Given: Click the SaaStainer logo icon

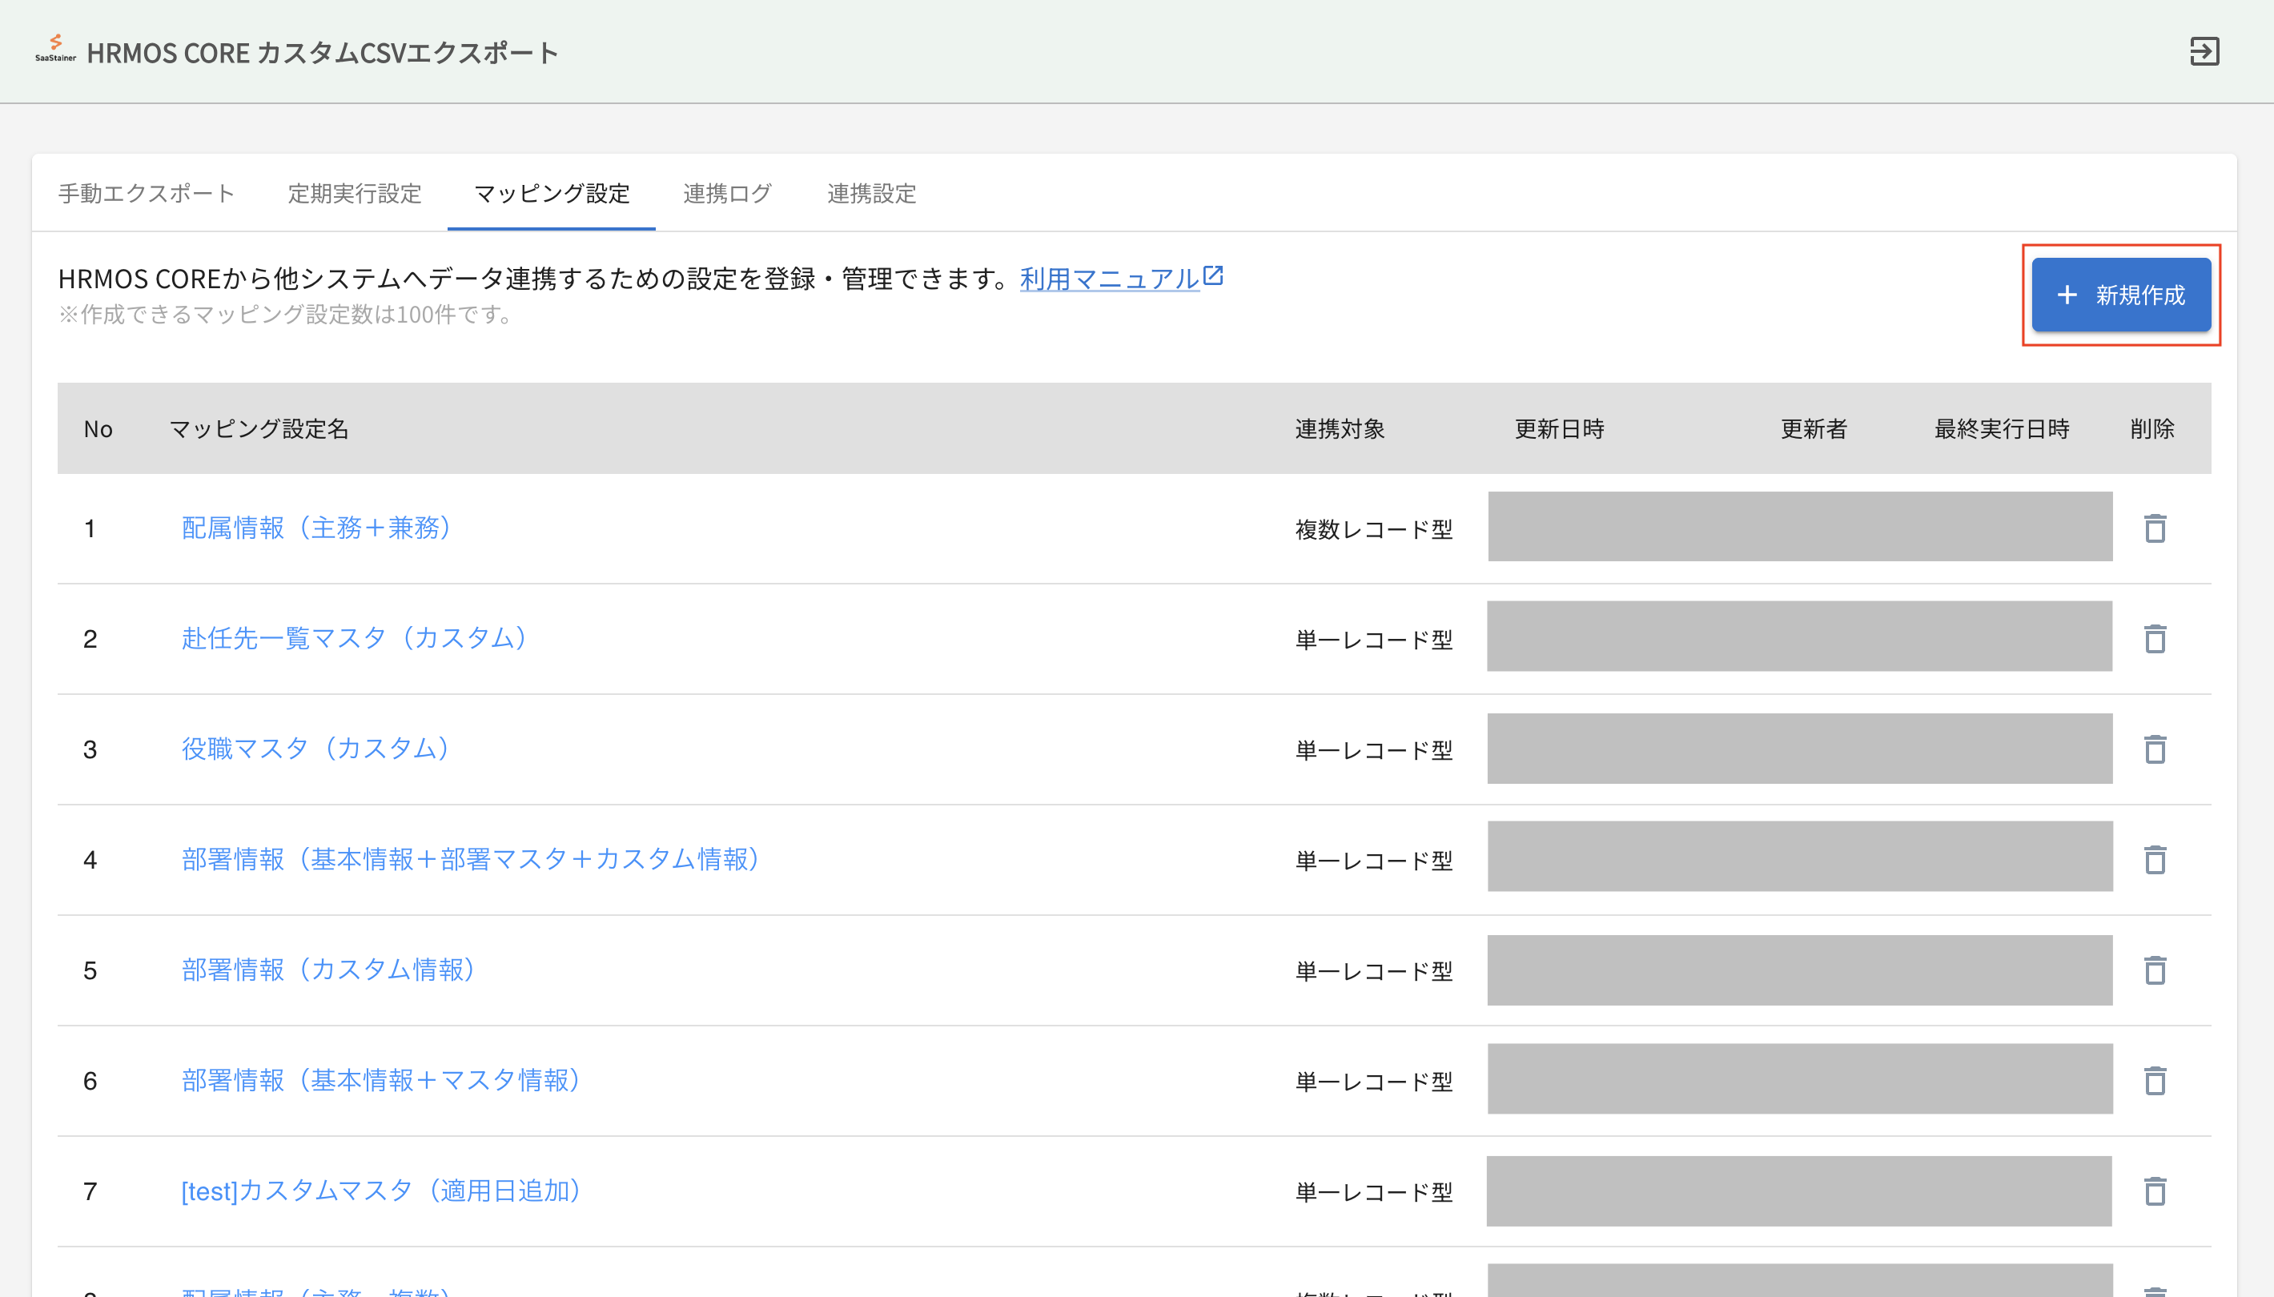Looking at the screenshot, I should pyautogui.click(x=55, y=47).
